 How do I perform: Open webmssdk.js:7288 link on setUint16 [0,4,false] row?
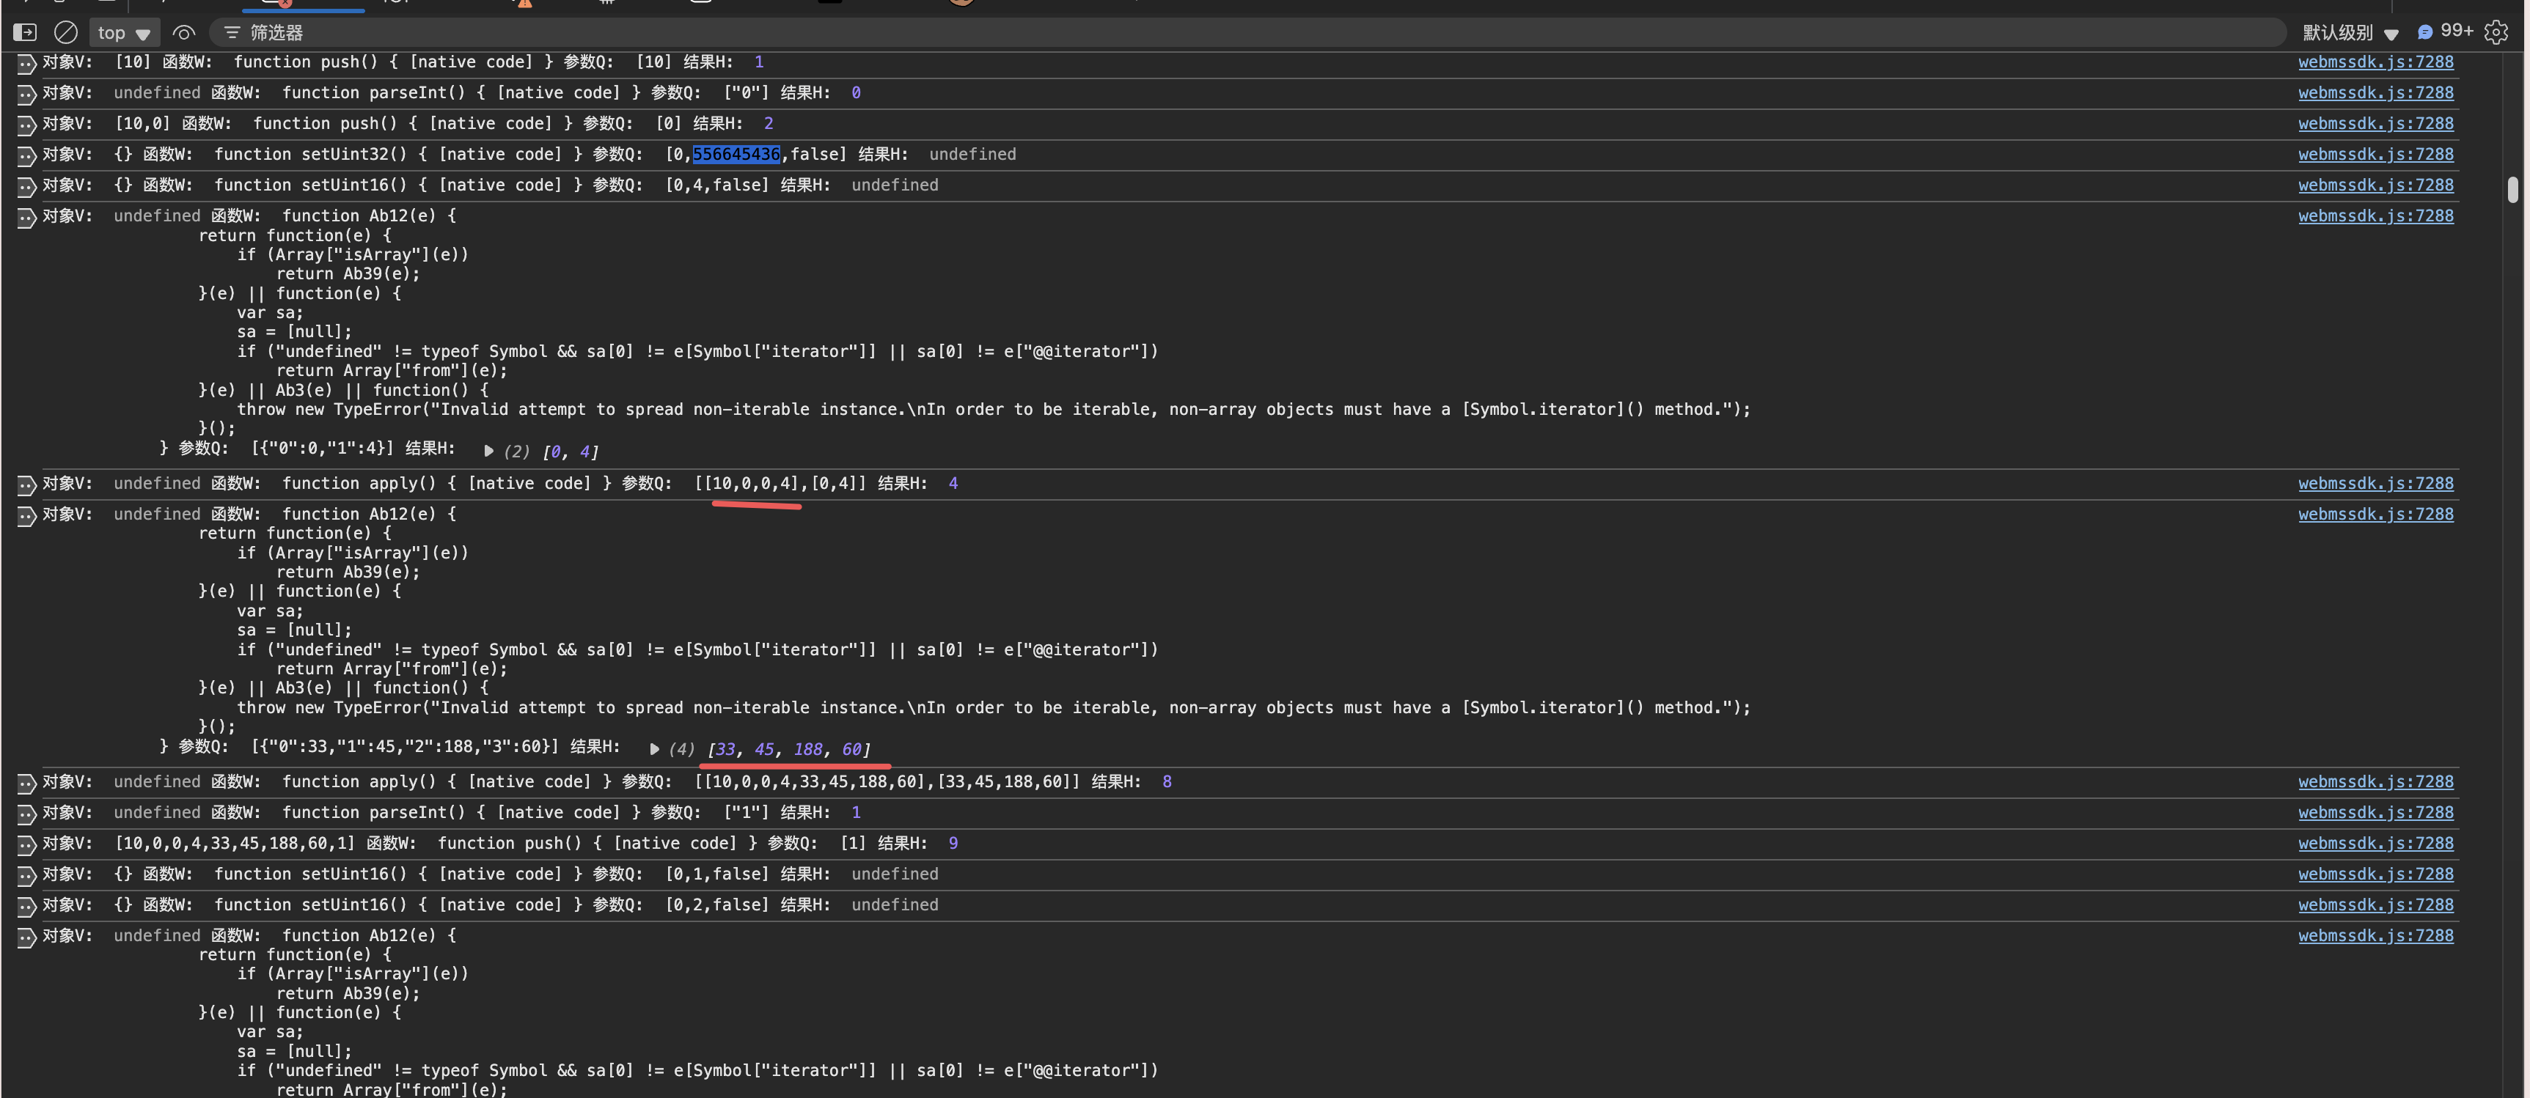tap(2376, 185)
